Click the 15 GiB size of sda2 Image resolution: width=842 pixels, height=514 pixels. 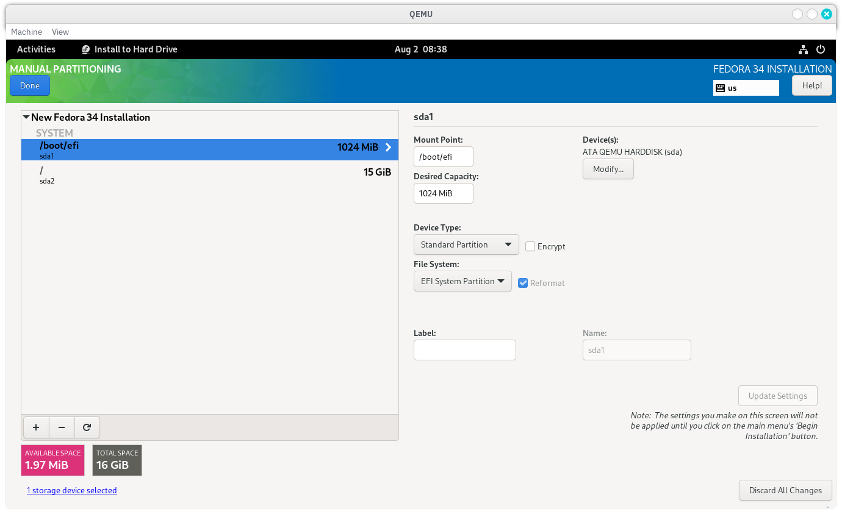click(x=377, y=172)
